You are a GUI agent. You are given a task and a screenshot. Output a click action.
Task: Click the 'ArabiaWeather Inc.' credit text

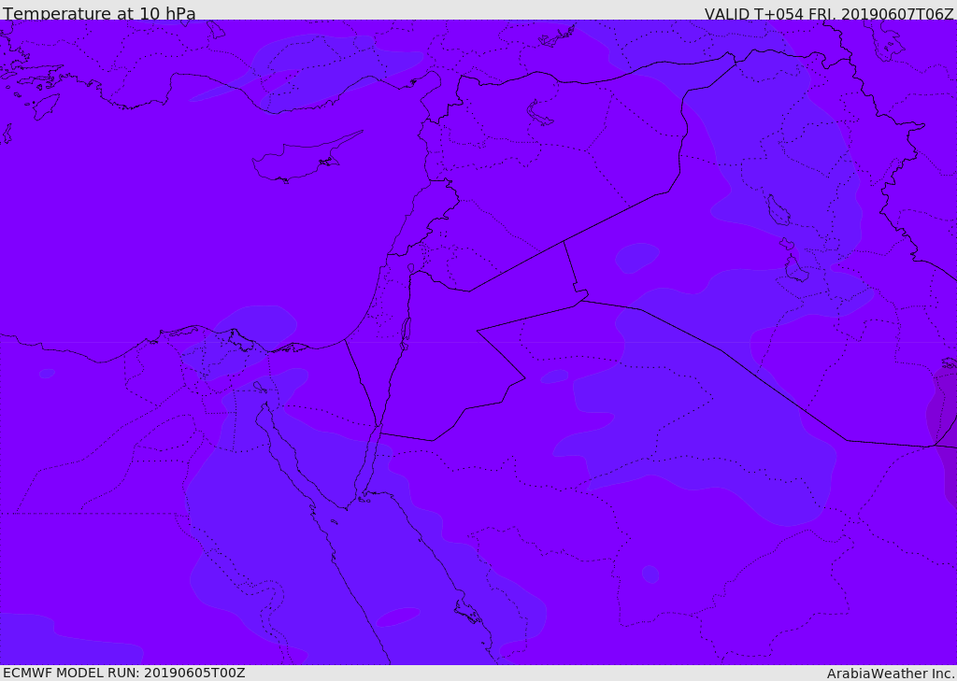click(890, 674)
